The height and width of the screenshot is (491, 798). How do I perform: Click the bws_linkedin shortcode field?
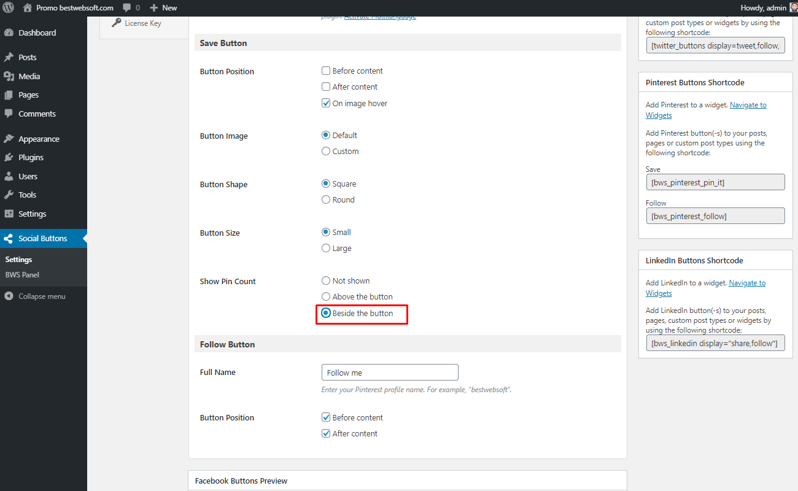(x=715, y=343)
